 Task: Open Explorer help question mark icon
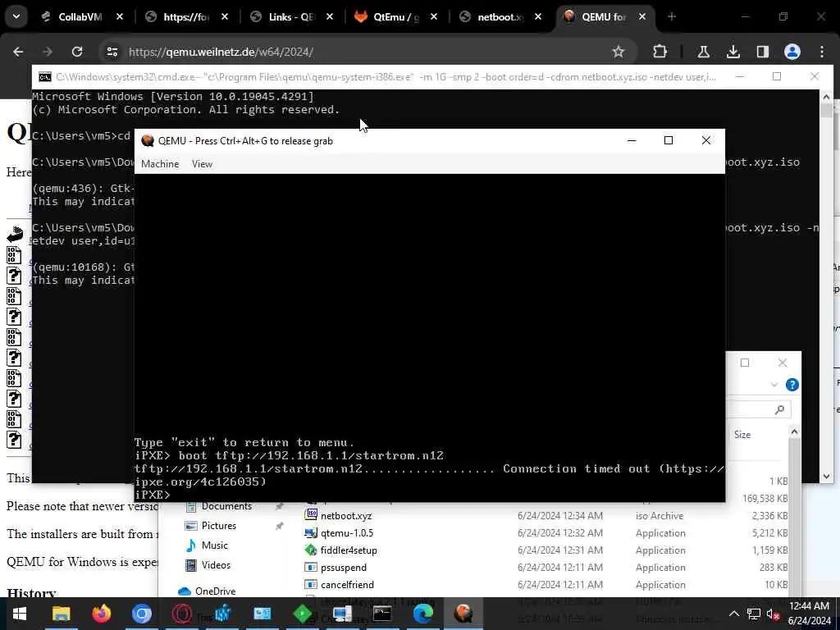(792, 385)
